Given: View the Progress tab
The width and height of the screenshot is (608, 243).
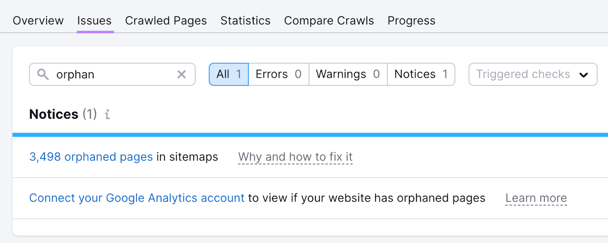Looking at the screenshot, I should [411, 21].
